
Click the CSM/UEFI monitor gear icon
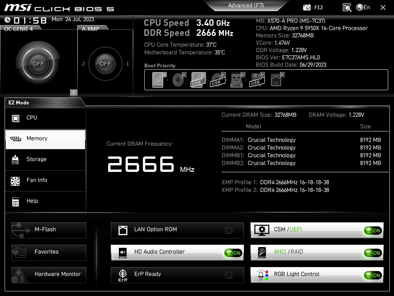[x=262, y=230]
